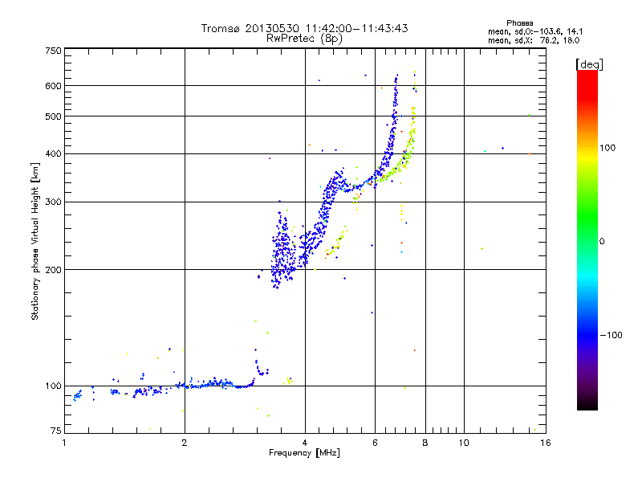Click x-axis tick label '1'
642x482 pixels.
pyautogui.click(x=64, y=443)
